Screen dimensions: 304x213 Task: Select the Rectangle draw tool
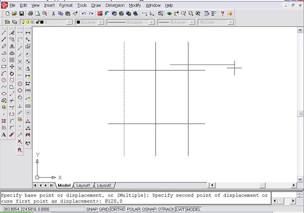coord(4,66)
